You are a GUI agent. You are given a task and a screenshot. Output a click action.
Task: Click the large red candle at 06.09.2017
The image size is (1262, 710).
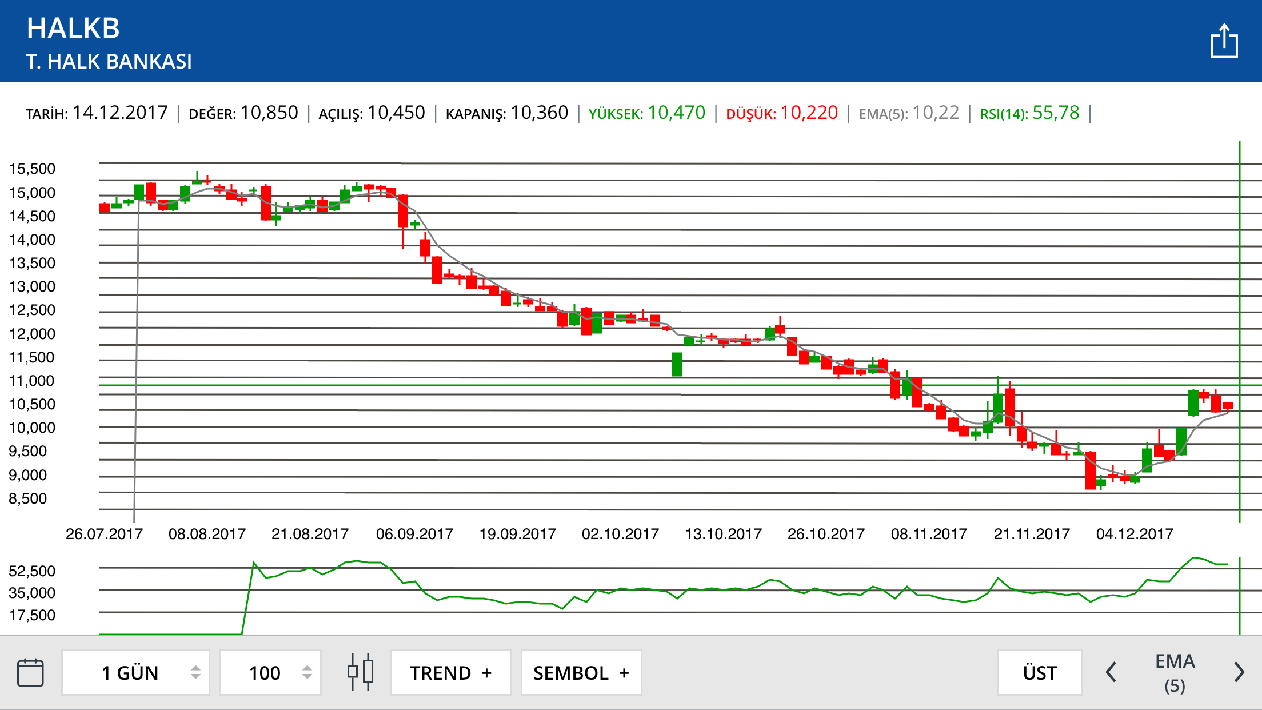tap(403, 212)
